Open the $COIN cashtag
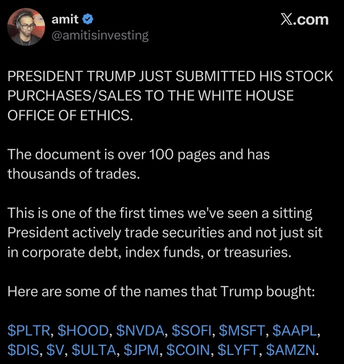Screen dimensions: 344x364 (188, 350)
